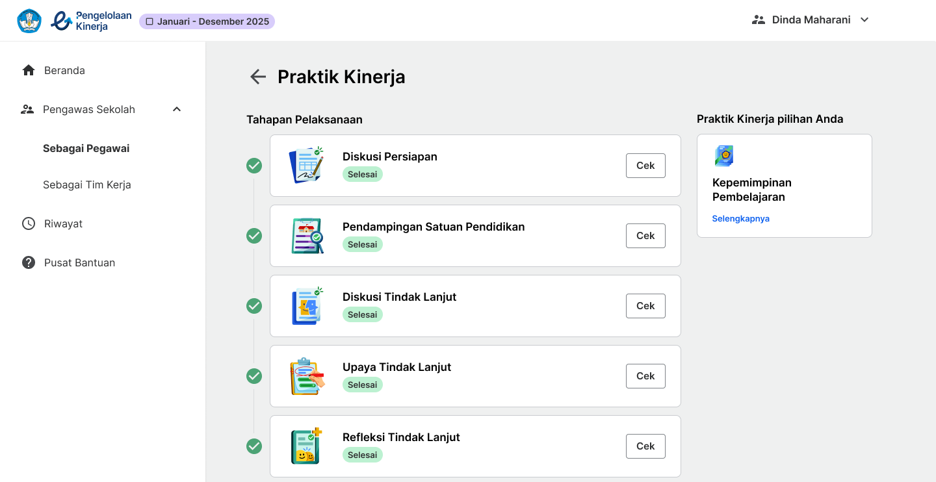Select Sebagai Pegawai in sidebar

tap(86, 148)
